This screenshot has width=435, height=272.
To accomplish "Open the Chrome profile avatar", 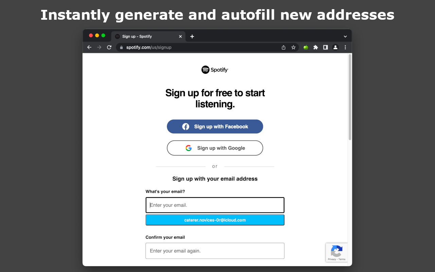I will [335, 47].
